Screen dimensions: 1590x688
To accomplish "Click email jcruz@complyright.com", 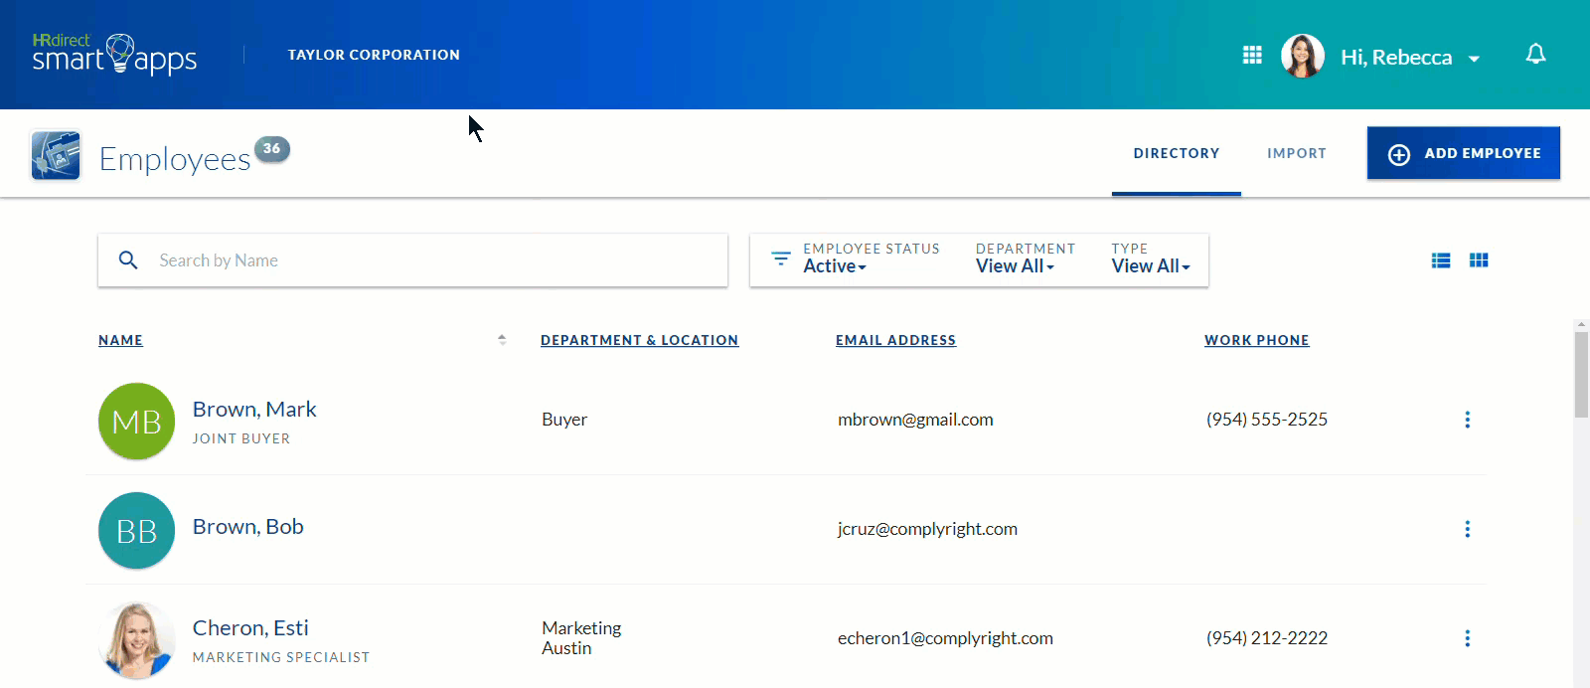I will [927, 529].
